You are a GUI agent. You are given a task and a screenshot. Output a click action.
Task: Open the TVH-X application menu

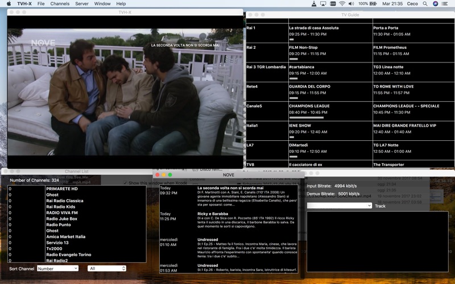click(24, 3)
